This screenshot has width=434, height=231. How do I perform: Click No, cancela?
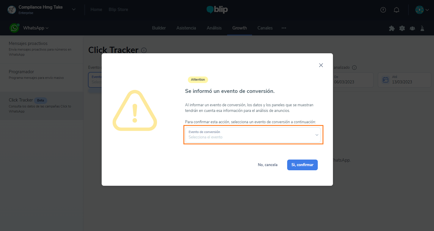tap(268, 165)
